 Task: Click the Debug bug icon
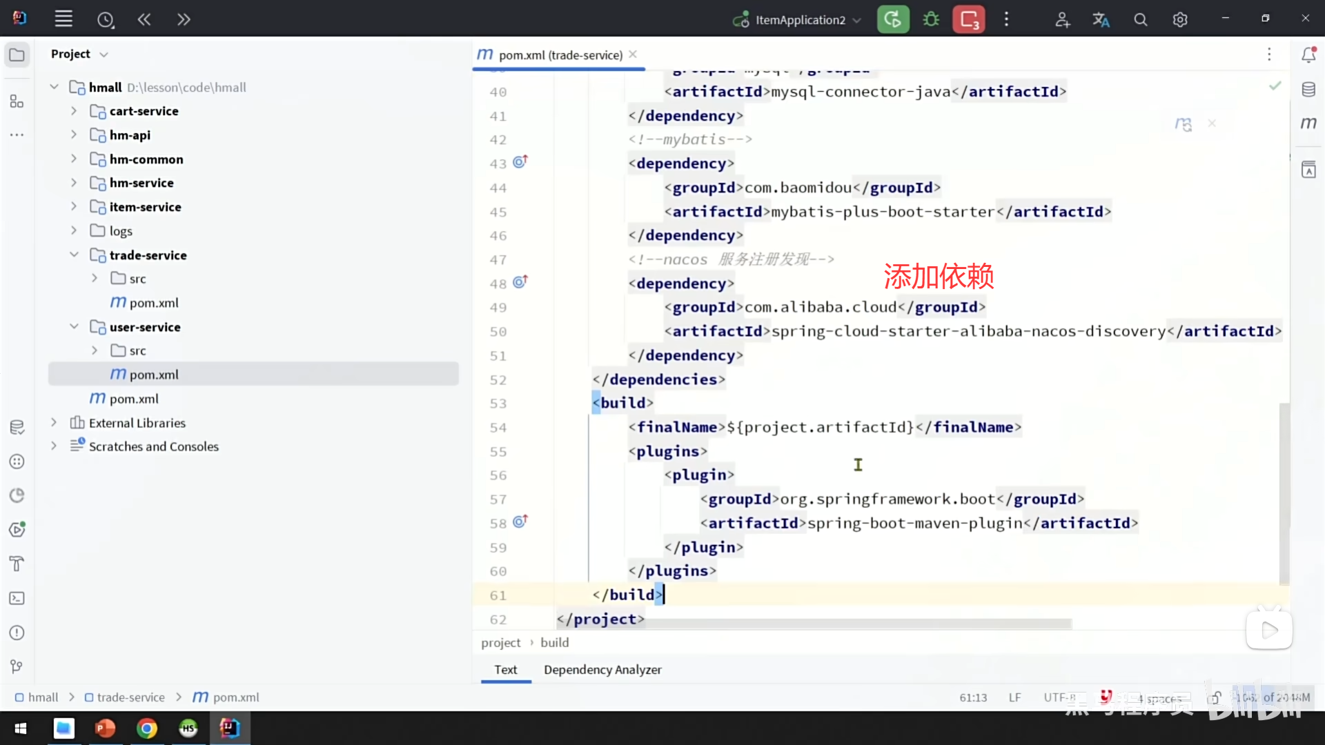[931, 19]
